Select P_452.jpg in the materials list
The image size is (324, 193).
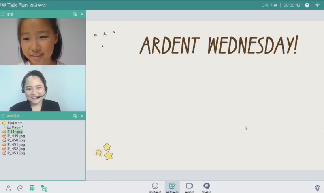point(16,149)
